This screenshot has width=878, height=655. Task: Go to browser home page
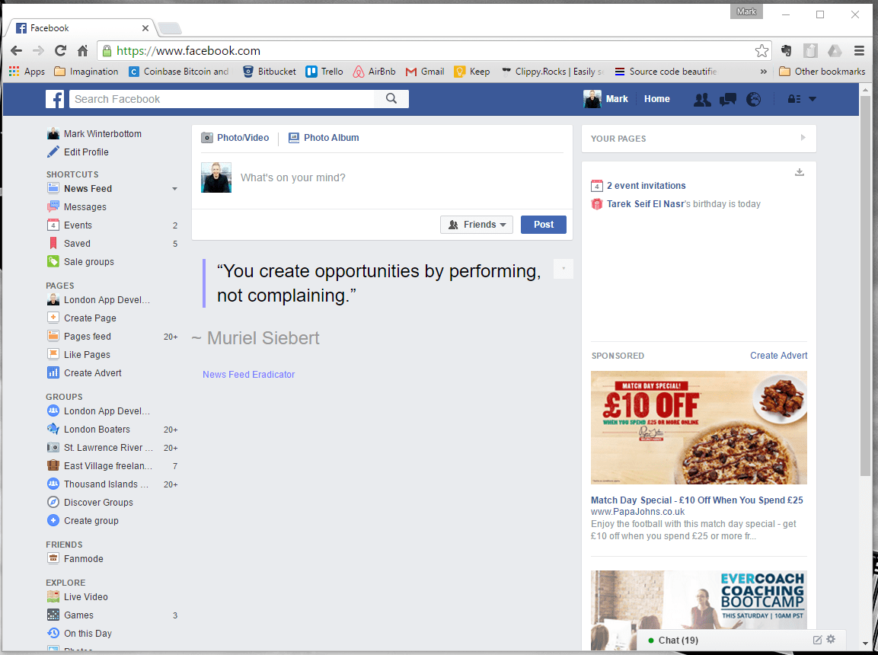point(82,51)
